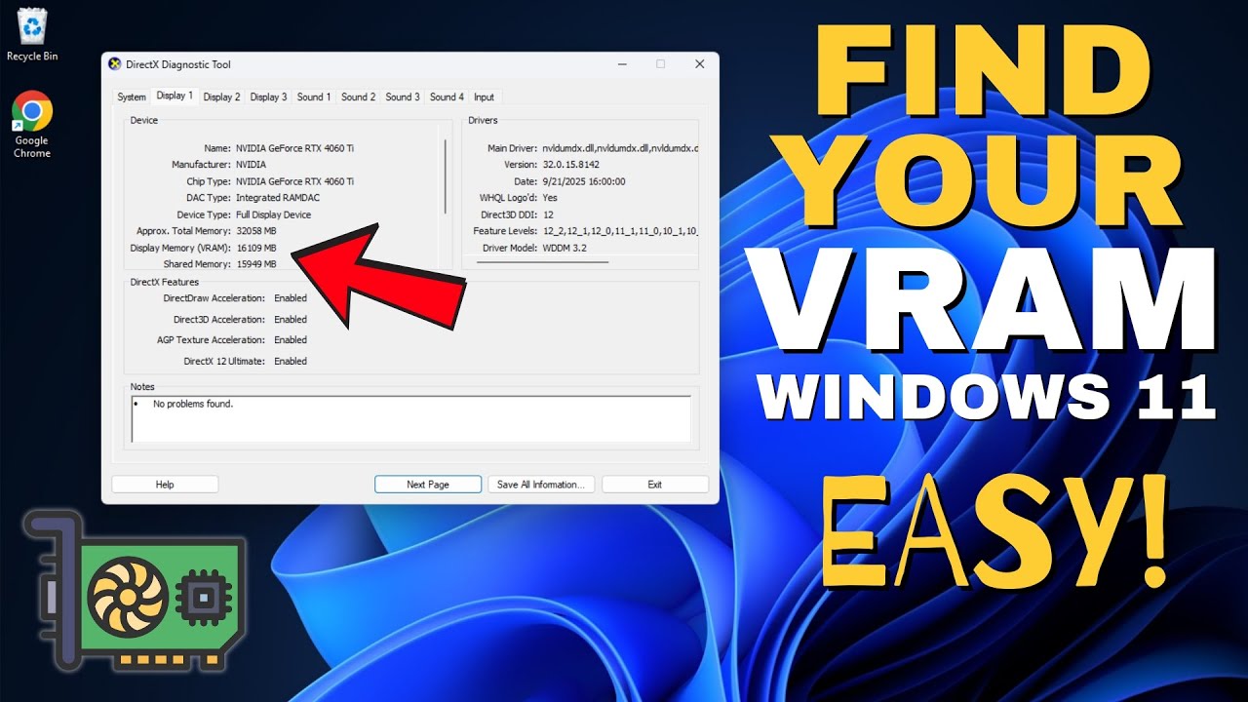Click the No problems found note
1248x702 pixels.
pyautogui.click(x=193, y=404)
